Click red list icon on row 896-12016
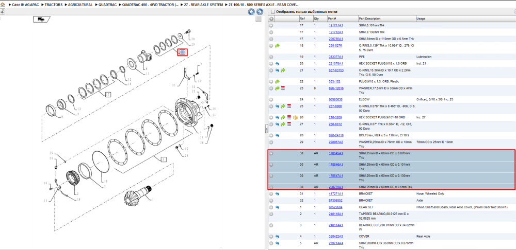The image size is (516, 250). [283, 88]
